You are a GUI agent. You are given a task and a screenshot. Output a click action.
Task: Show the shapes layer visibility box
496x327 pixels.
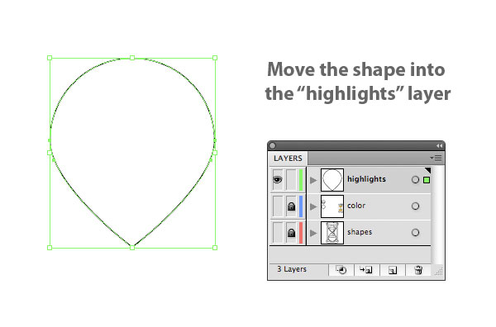278,233
